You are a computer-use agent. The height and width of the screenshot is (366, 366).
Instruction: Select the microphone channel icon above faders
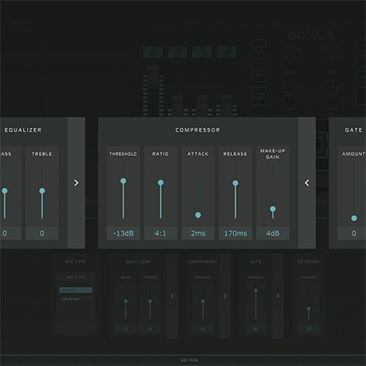(x=153, y=51)
